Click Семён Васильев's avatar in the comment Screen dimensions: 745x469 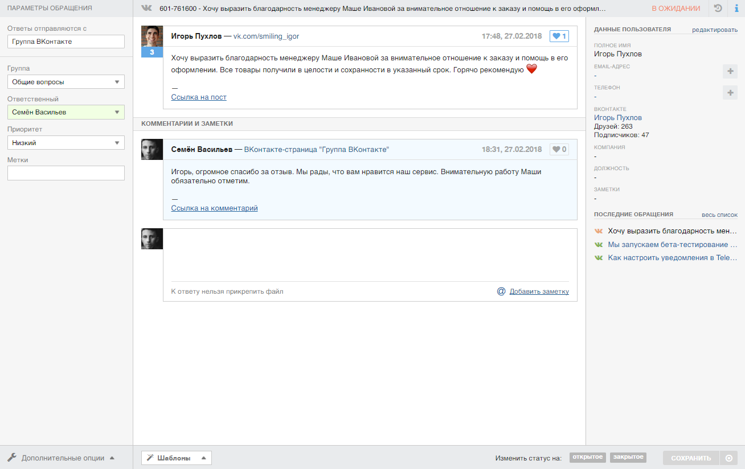152,150
